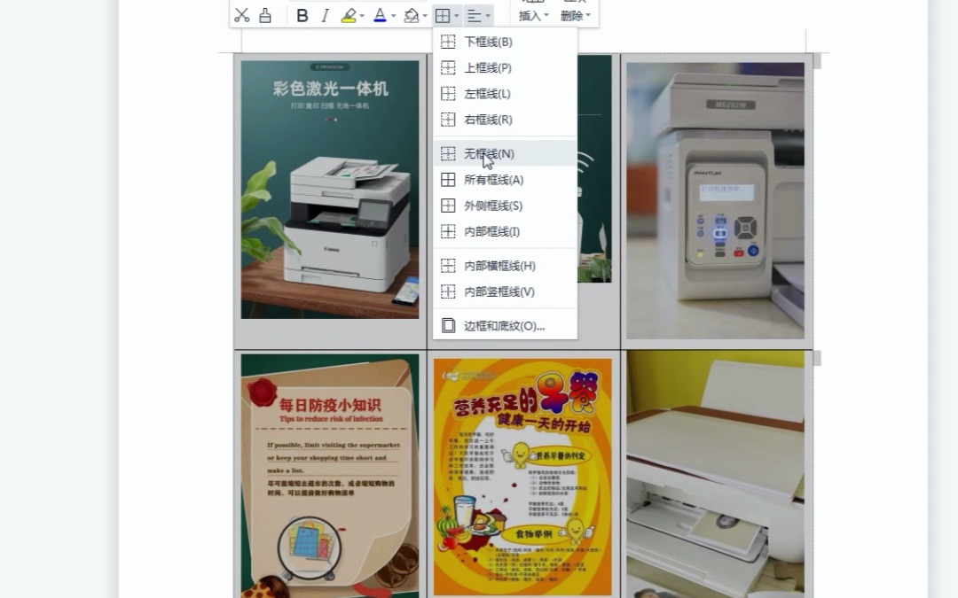
Task: Open the cell shading tool icon
Action: [x=411, y=15]
